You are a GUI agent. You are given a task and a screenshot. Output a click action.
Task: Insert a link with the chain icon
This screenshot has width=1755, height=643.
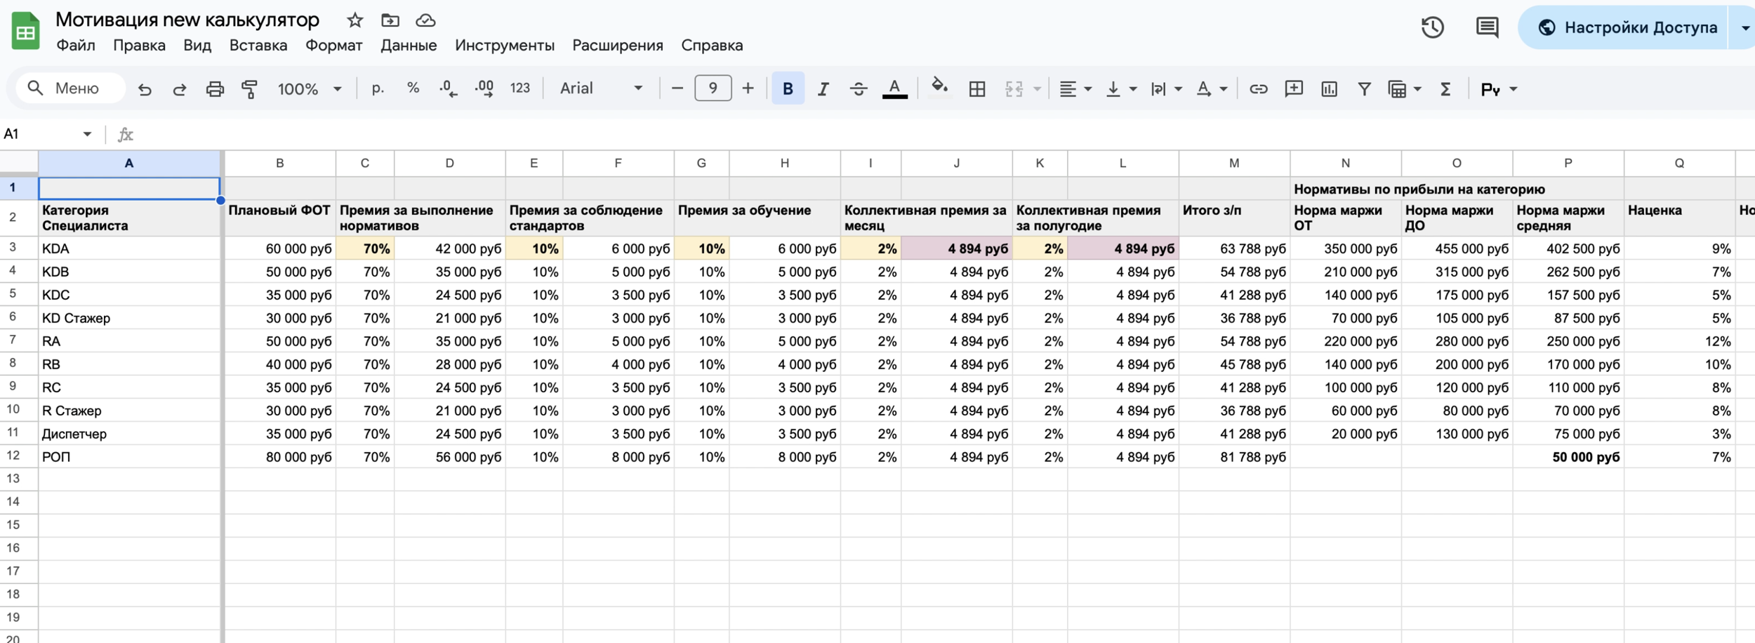pos(1258,89)
